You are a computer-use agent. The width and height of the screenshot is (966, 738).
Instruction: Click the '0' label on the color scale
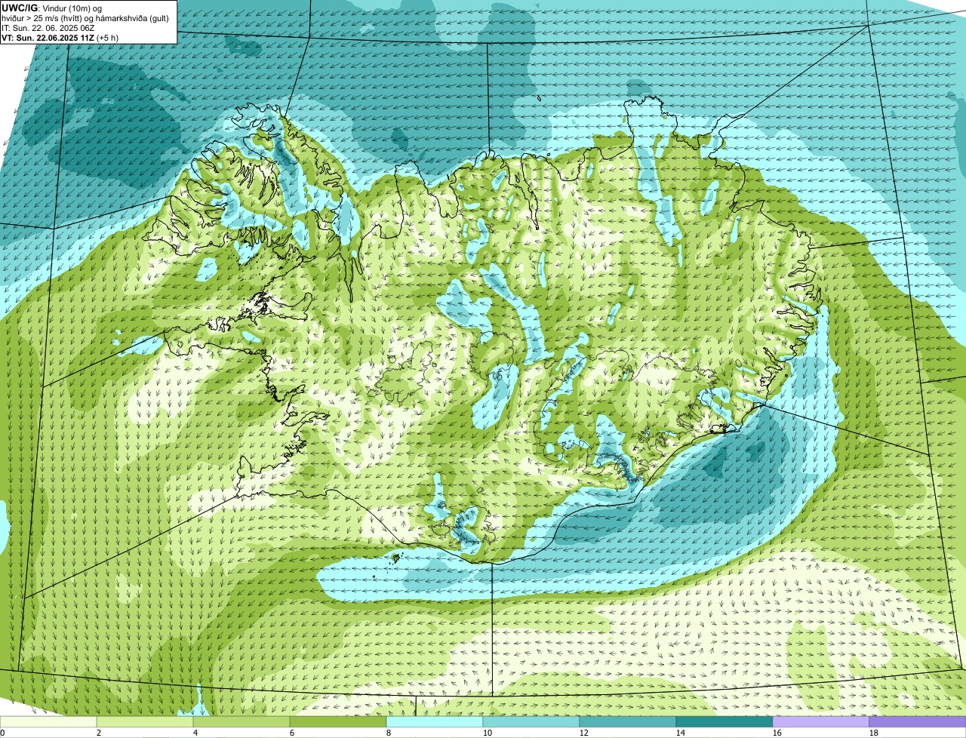point(2,733)
